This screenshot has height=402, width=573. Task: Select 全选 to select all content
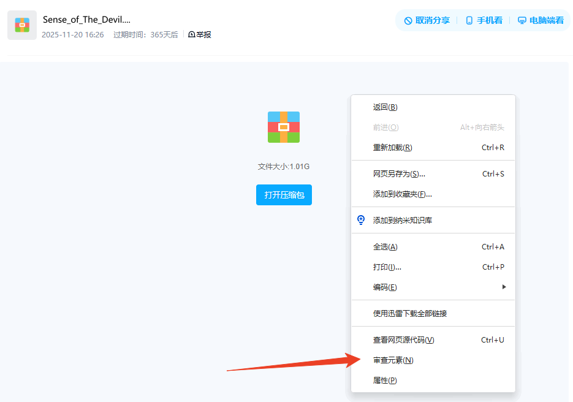tap(384, 246)
